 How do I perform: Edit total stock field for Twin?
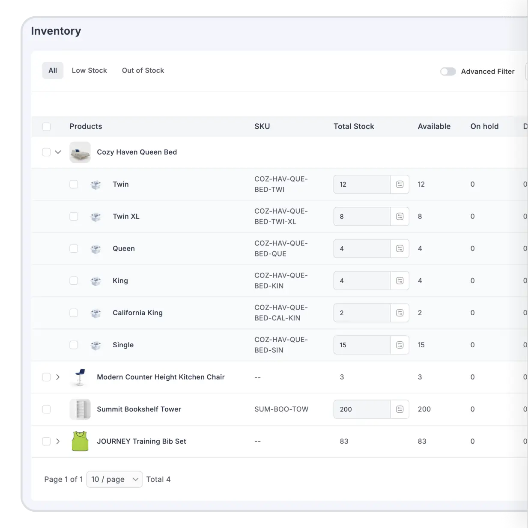coord(362,184)
